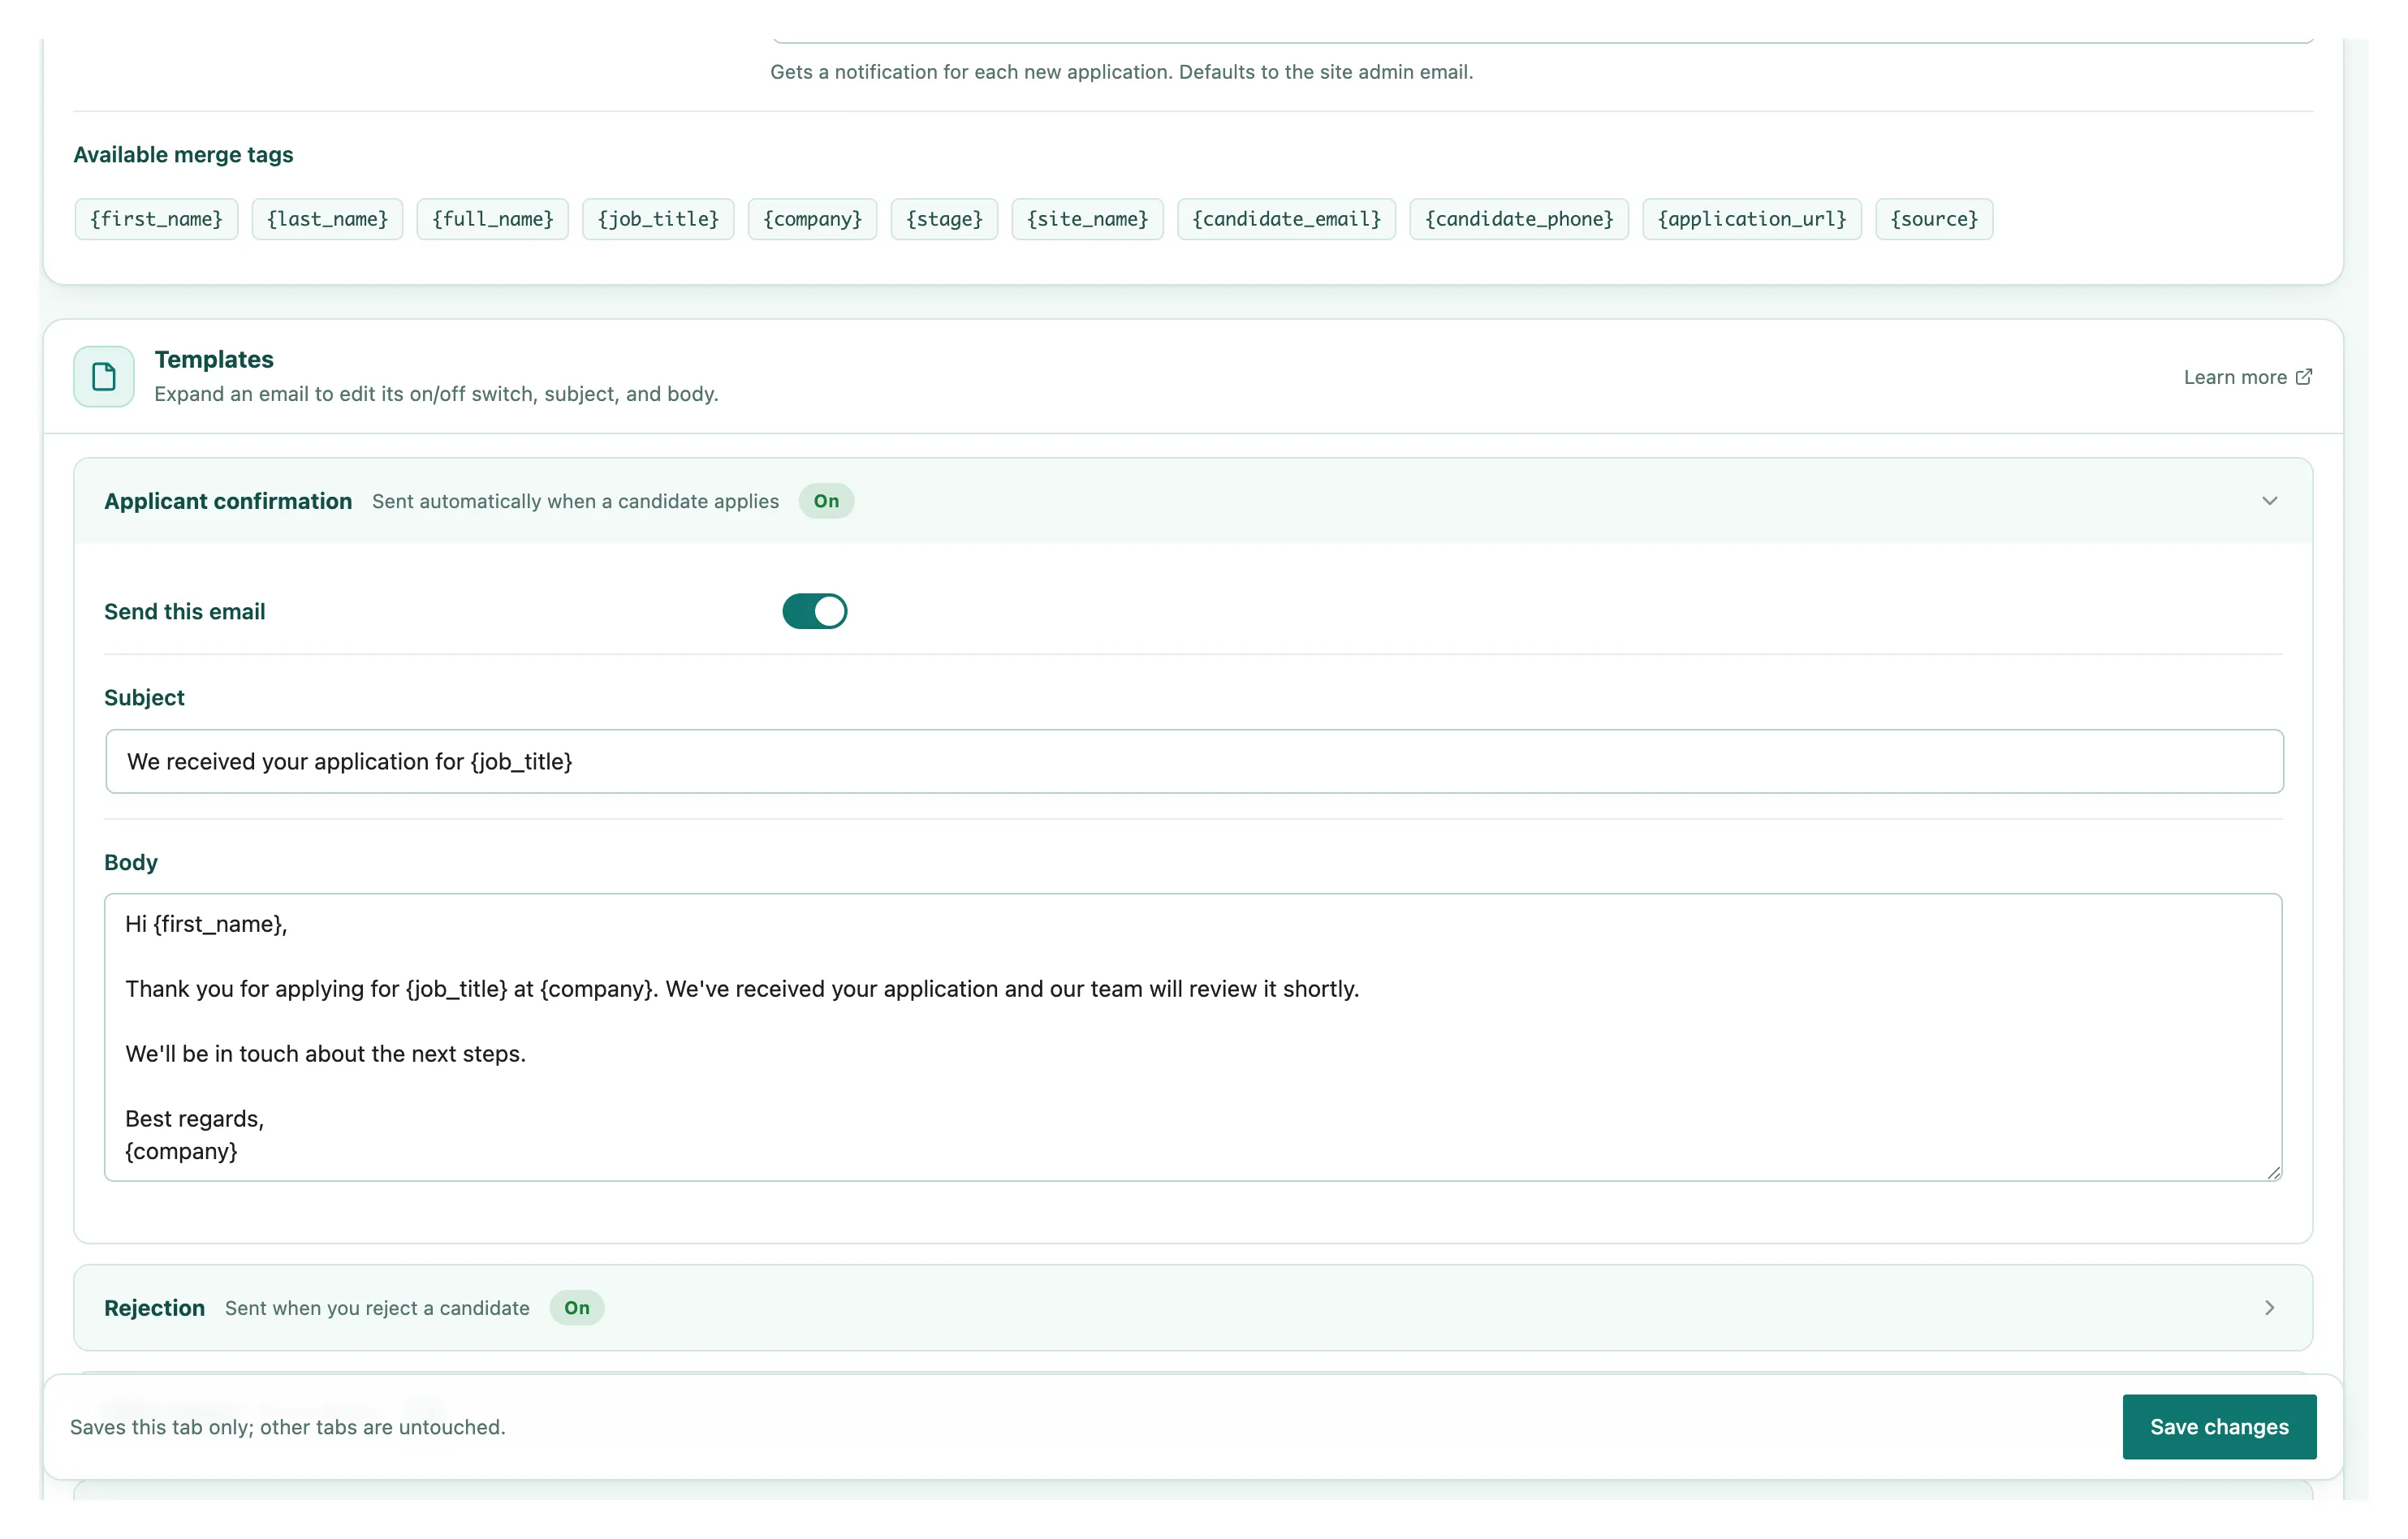Click the "Saves this tab only" note

[287, 1427]
